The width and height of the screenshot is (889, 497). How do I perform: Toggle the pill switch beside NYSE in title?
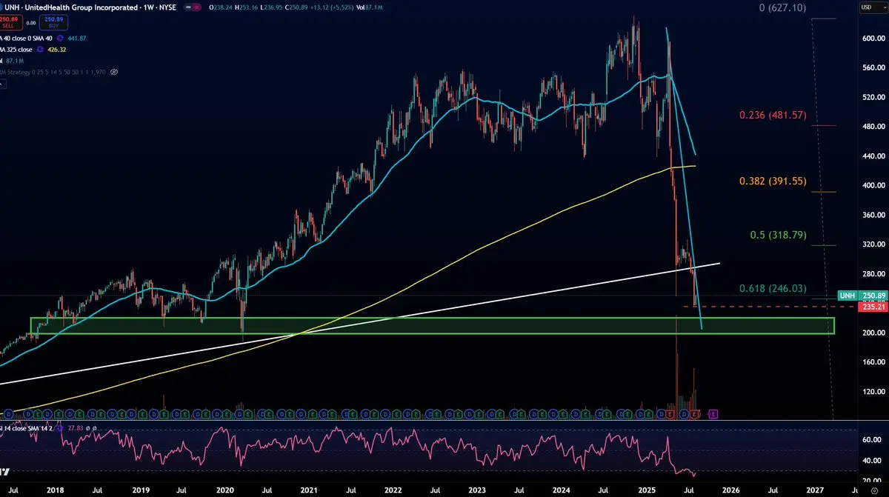[x=192, y=7]
